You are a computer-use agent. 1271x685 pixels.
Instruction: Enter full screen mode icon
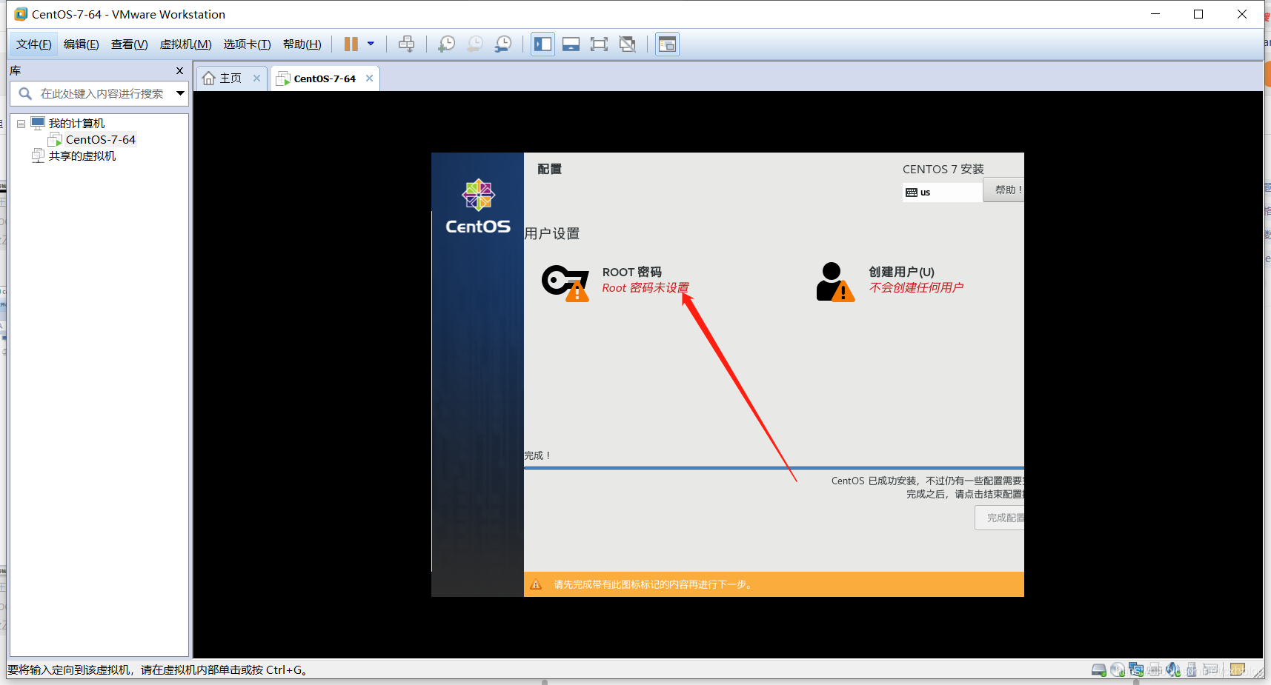[599, 44]
